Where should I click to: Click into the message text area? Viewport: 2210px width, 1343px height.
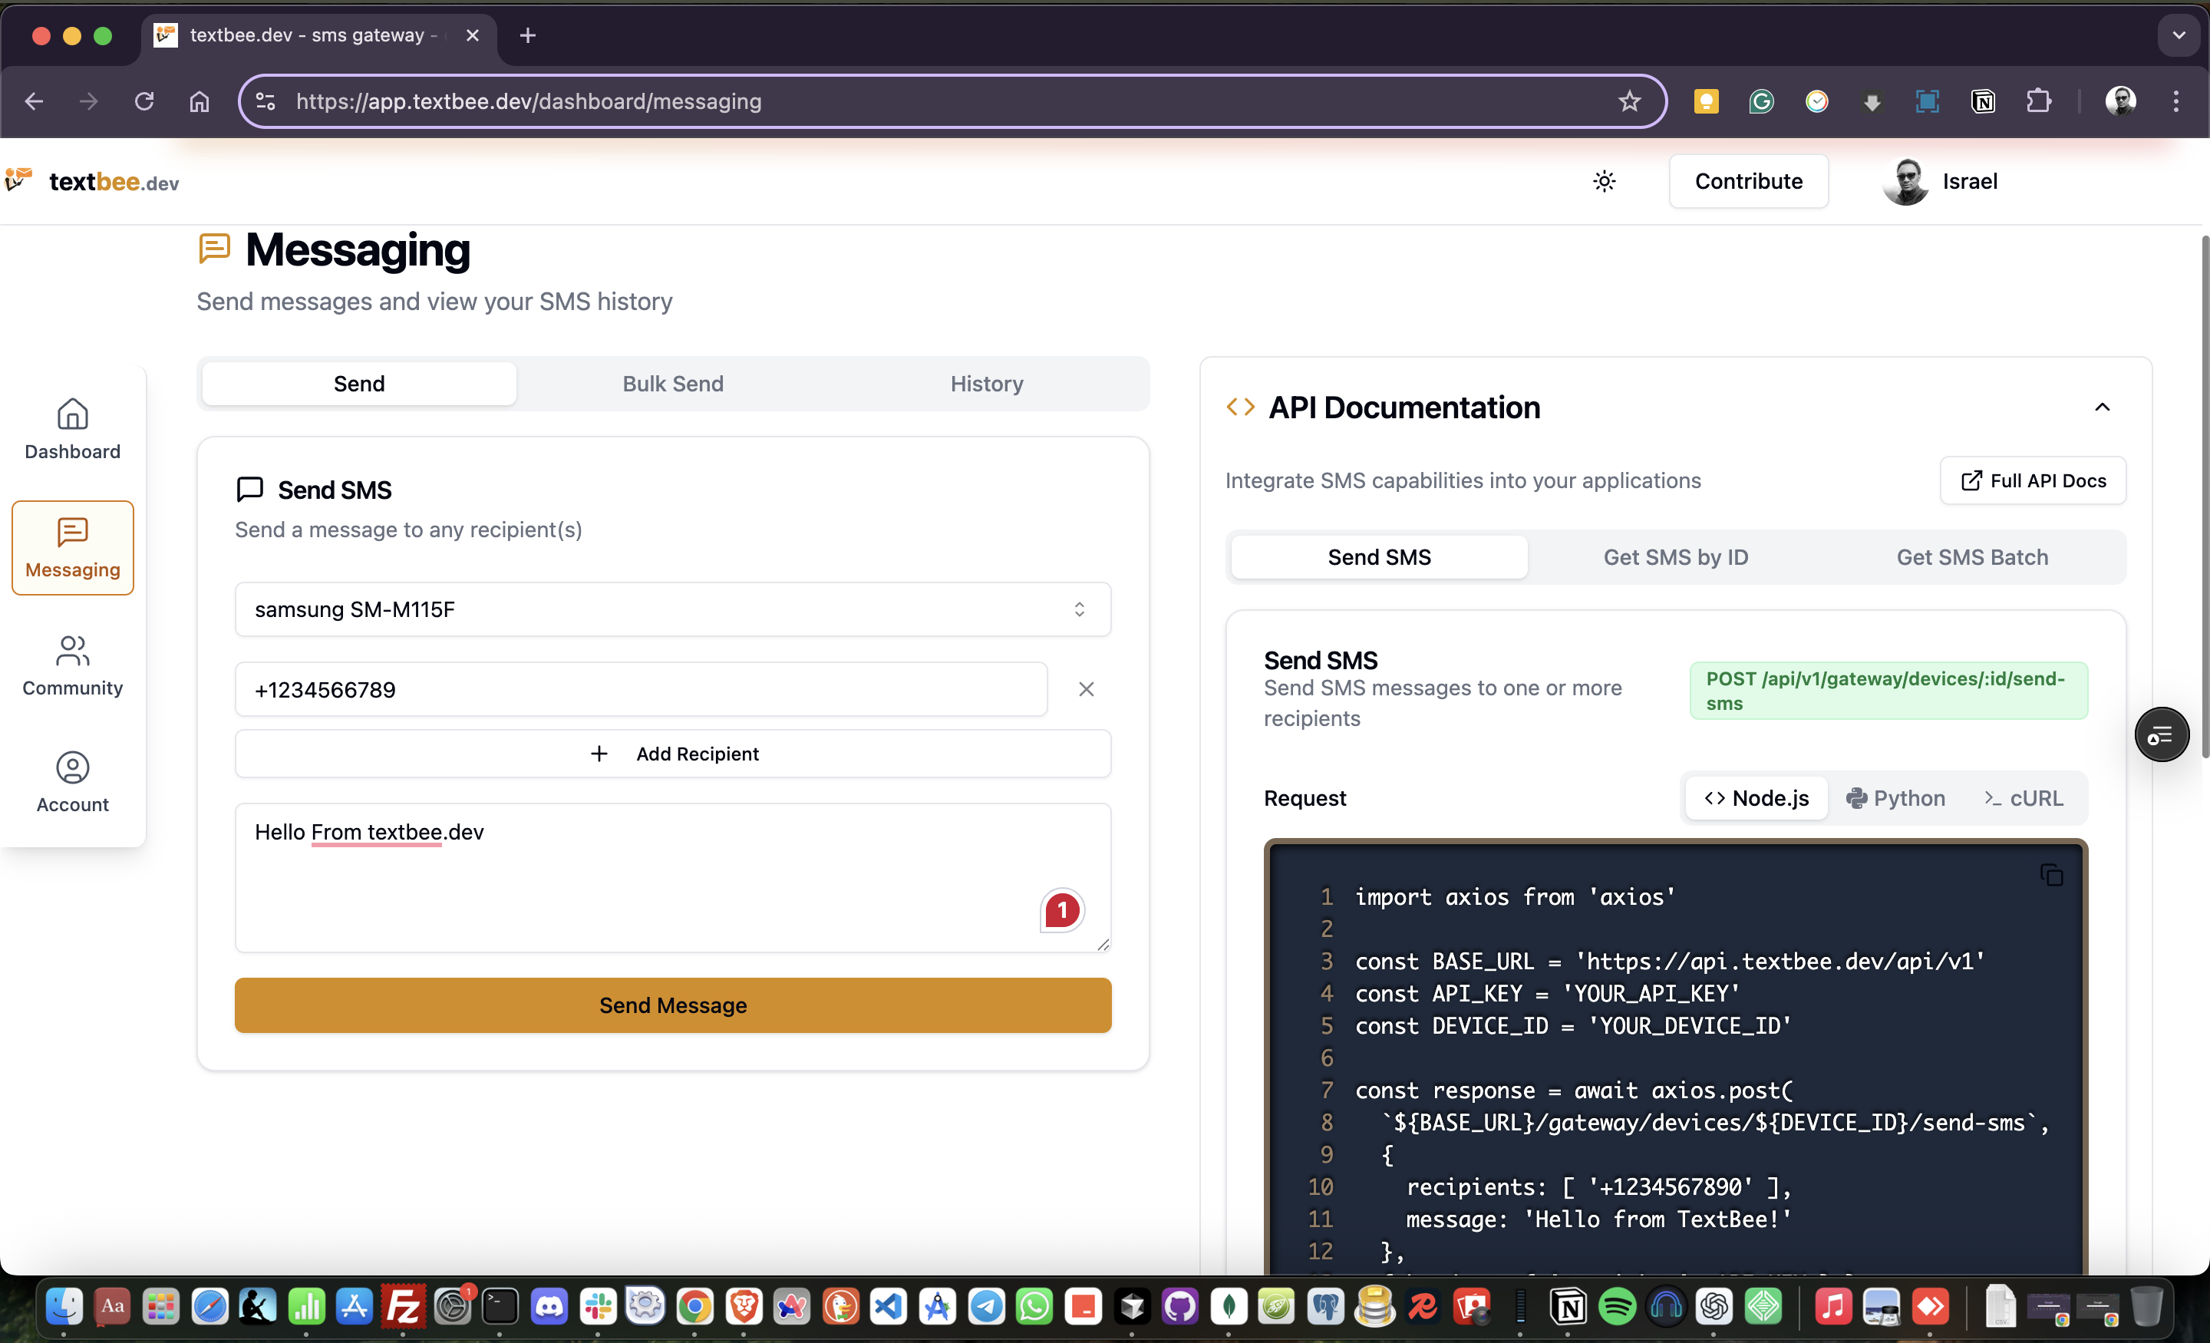click(x=673, y=877)
